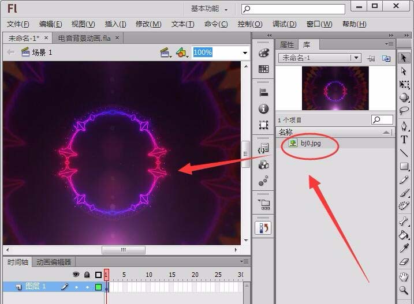Open the timeline panel options menu
Screen dimensions: 414x304
coord(244,261)
